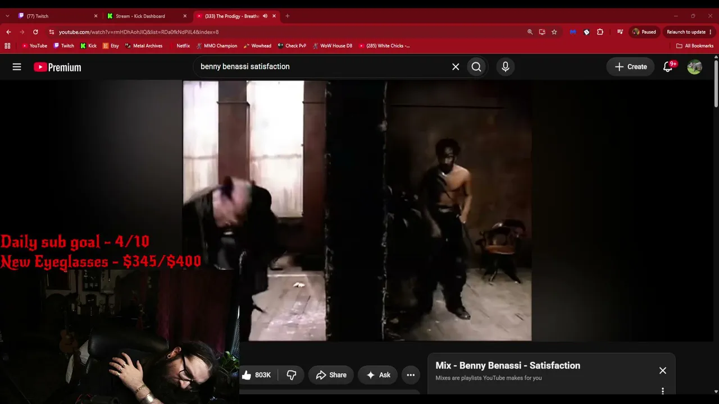Image resolution: width=719 pixels, height=404 pixels.
Task: Bookmark this page with star icon
Action: [x=554, y=32]
